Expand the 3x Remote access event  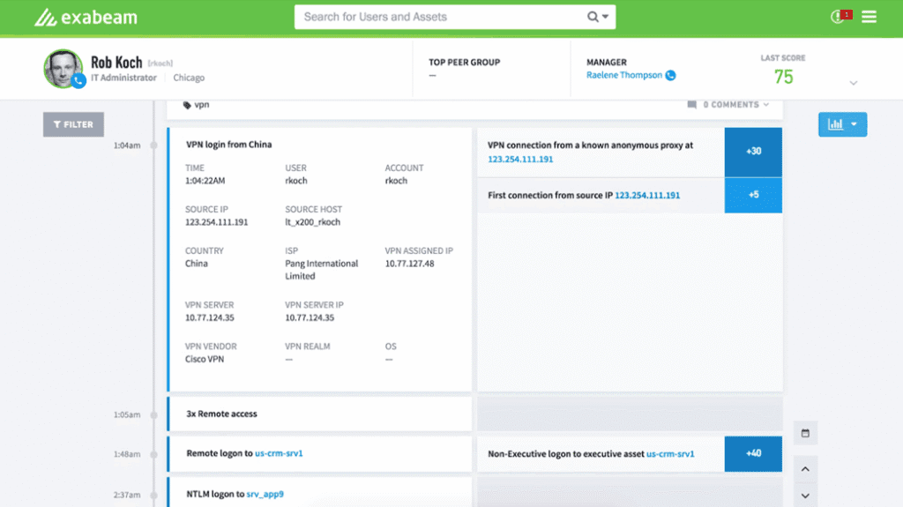pos(319,414)
